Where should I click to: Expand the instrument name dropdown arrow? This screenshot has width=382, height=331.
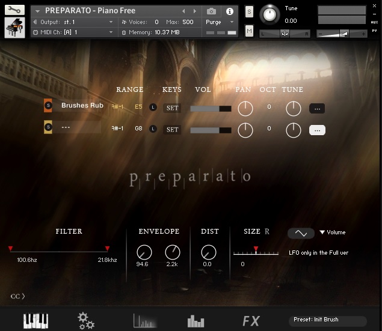tap(37, 11)
